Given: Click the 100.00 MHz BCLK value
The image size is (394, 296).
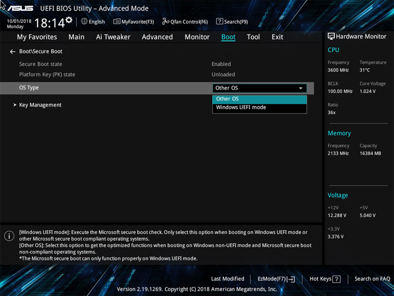Looking at the screenshot, I should [340, 92].
